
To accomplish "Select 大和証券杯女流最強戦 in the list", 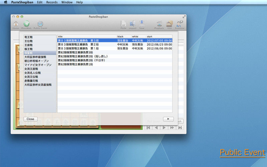I will (38, 85).
